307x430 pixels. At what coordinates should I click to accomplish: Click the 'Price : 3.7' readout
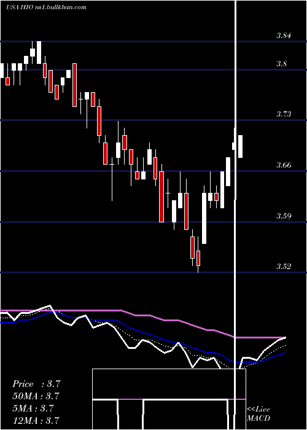[36, 384]
